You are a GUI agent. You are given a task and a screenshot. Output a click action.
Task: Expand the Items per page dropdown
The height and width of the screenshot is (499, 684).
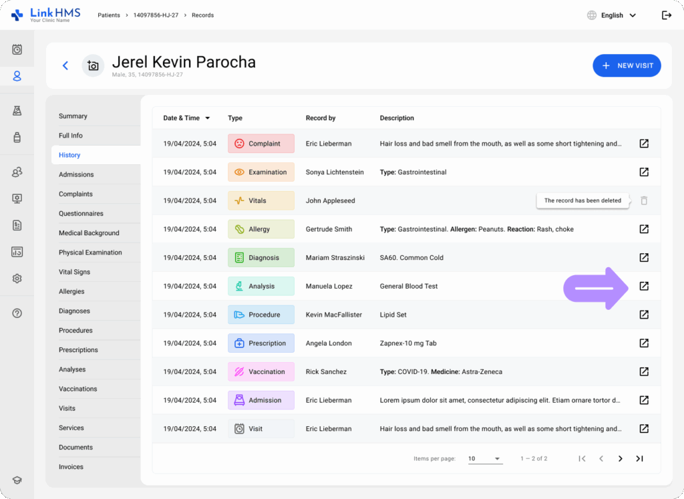point(485,458)
